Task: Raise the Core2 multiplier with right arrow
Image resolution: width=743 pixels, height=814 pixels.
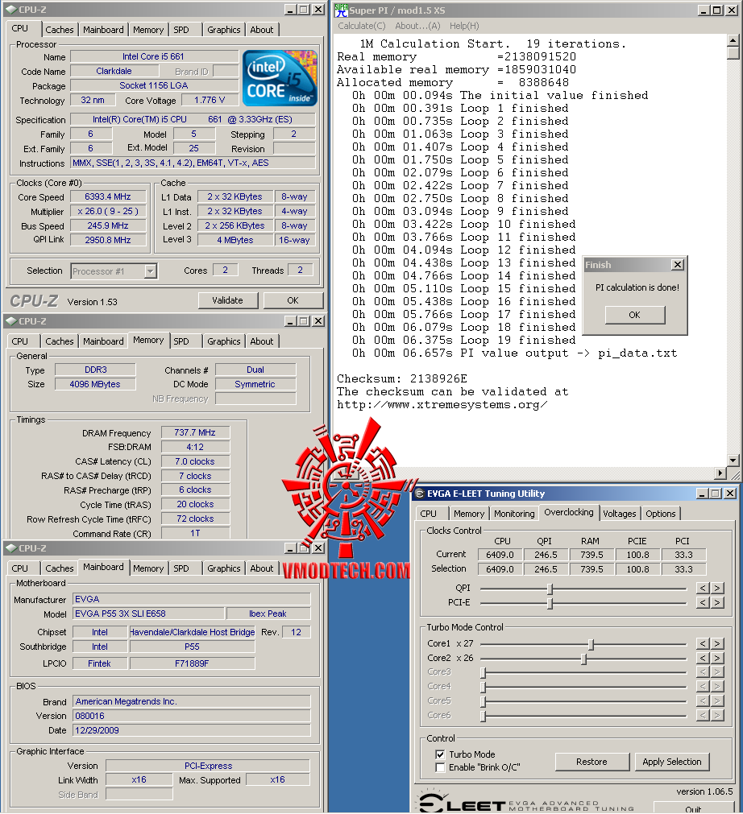Action: click(717, 658)
